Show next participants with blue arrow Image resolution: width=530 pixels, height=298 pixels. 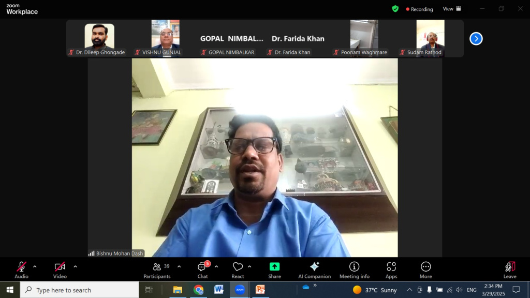476,39
